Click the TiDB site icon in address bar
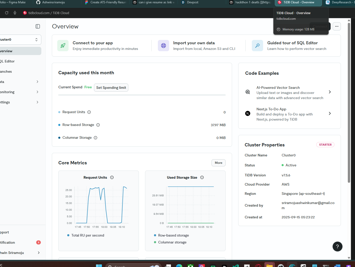 [25, 13]
